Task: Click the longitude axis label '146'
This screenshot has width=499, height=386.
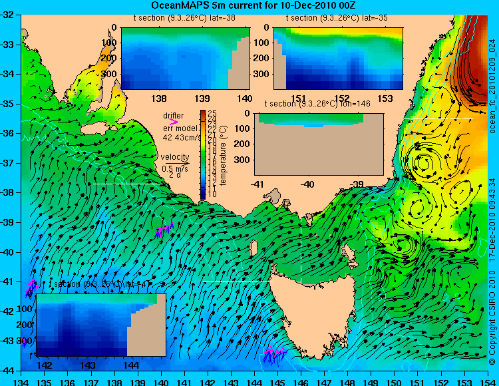Action: [301, 382]
